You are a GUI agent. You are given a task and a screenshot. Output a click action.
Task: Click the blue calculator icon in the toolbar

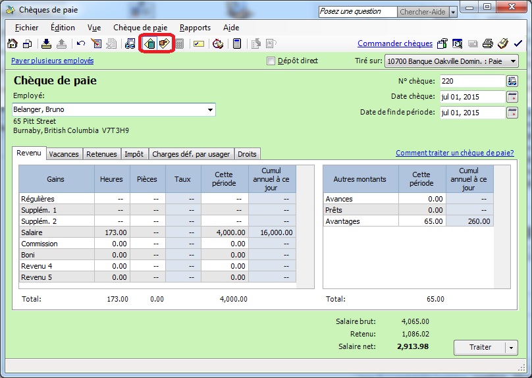click(236, 44)
